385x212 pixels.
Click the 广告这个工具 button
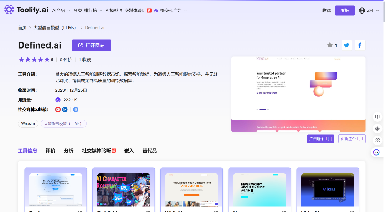coord(320,139)
